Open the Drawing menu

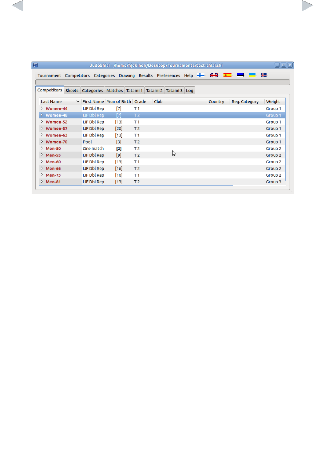click(127, 76)
